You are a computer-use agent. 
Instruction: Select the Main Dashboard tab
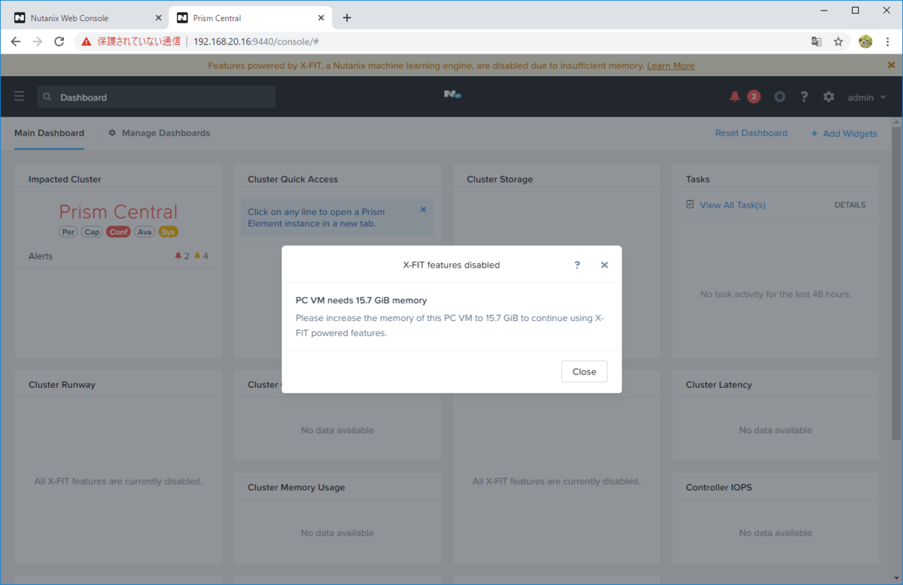coord(49,133)
